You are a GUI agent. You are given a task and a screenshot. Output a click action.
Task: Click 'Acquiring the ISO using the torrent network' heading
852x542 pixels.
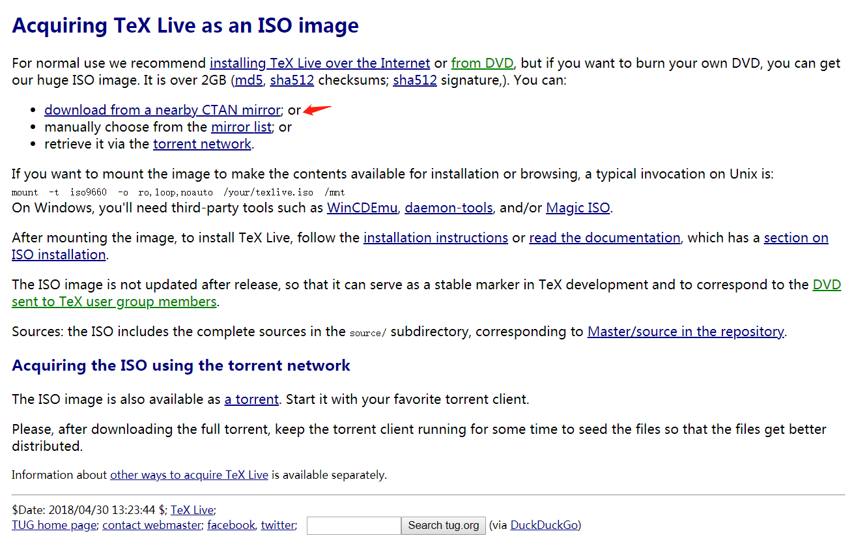click(181, 365)
